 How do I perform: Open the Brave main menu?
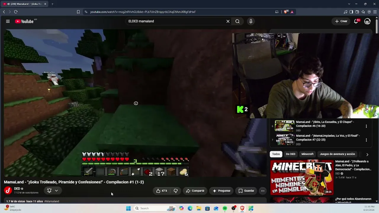(x=375, y=12)
